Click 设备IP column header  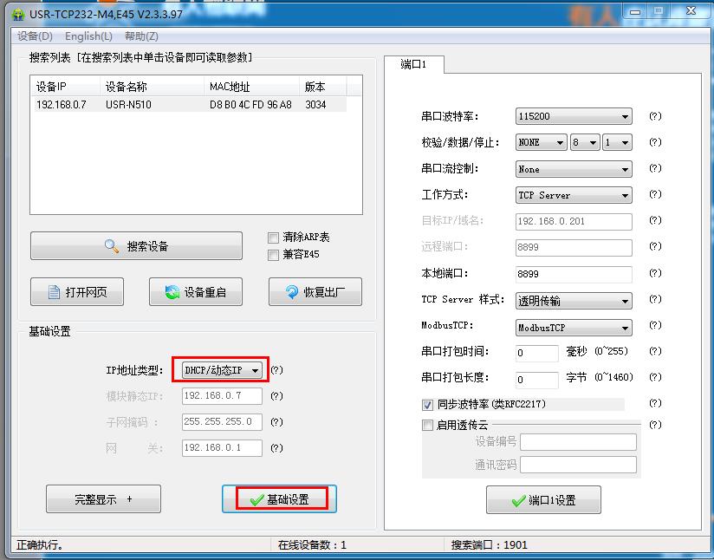point(65,86)
